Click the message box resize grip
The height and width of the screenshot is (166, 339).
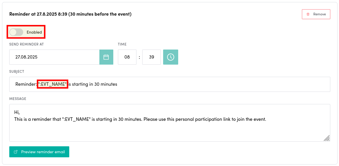tap(327, 138)
